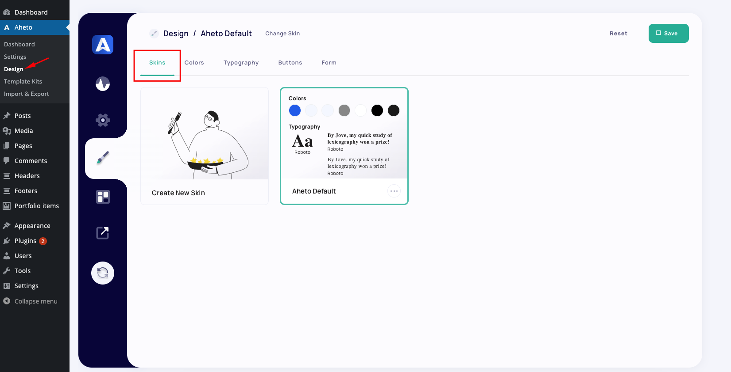The image size is (731, 372).
Task: Click the Design breadcrumb in the page header
Action: (176, 34)
